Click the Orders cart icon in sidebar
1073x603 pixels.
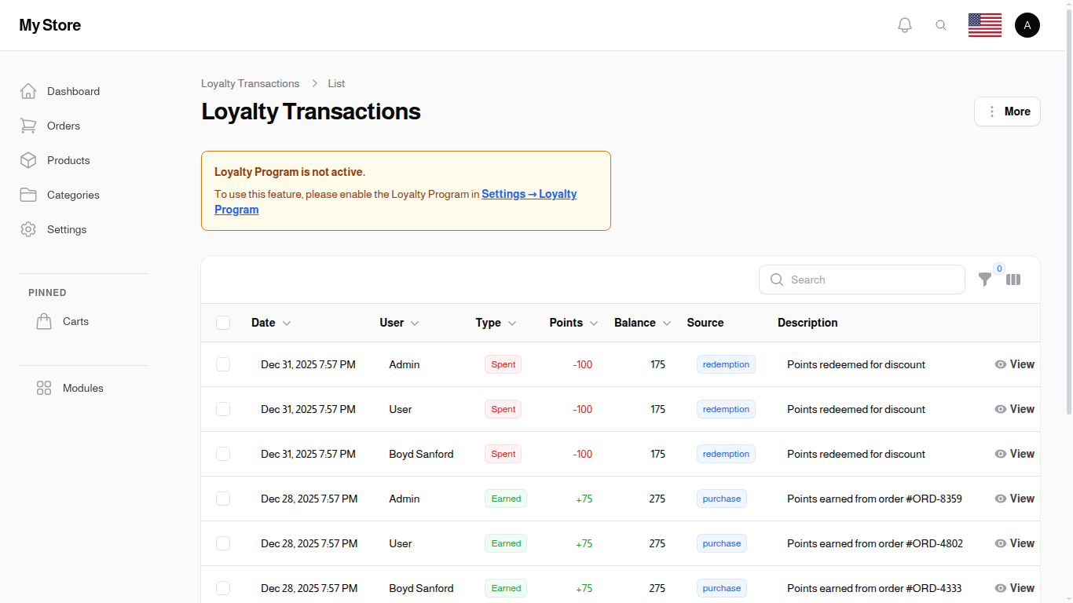(x=28, y=126)
